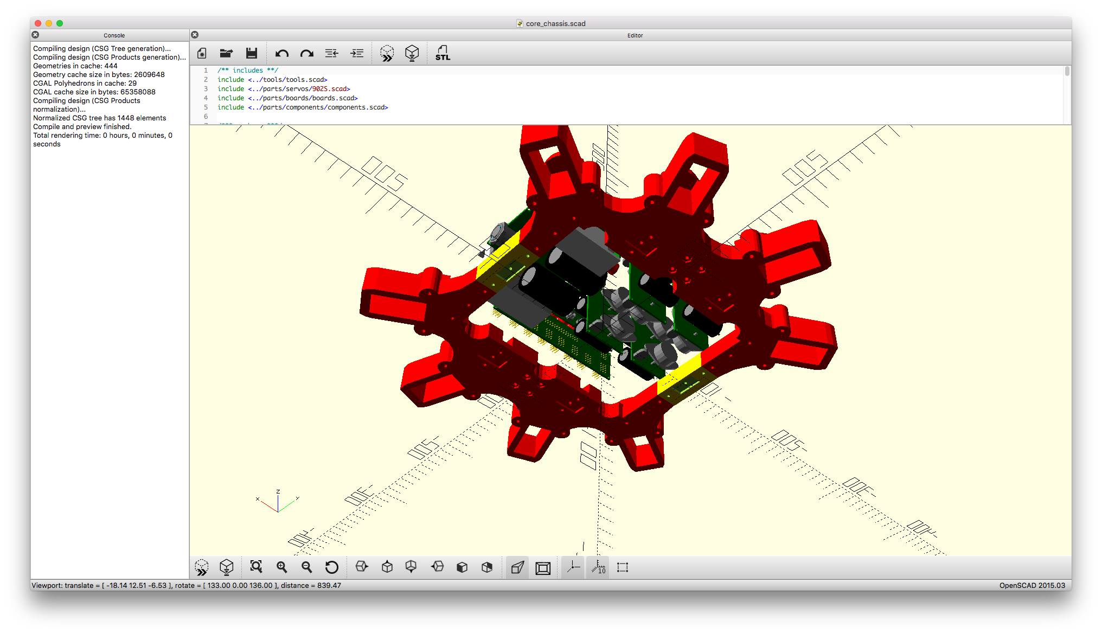Viewport: 1102px width, 634px height.
Task: Click the editor vertical scrollbar
Action: 1067,72
